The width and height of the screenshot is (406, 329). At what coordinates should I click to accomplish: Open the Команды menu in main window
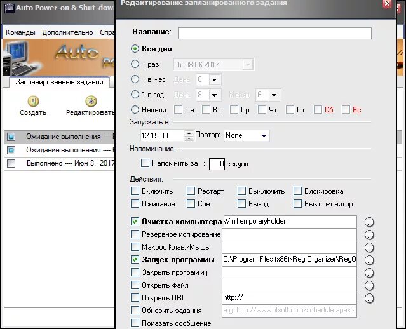[x=20, y=32]
